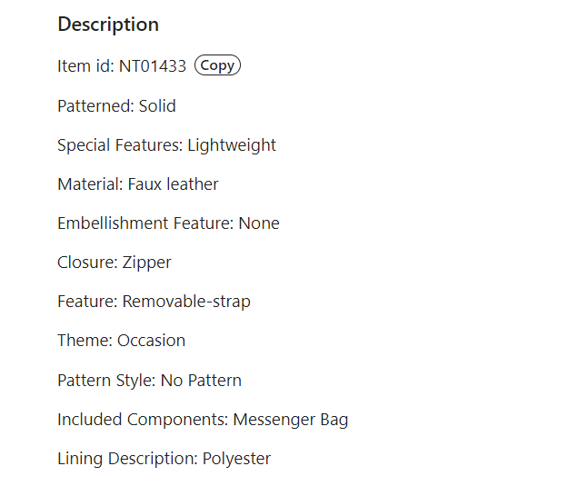Click the Copy button beside item id
The width and height of the screenshot is (568, 496).
tap(217, 65)
